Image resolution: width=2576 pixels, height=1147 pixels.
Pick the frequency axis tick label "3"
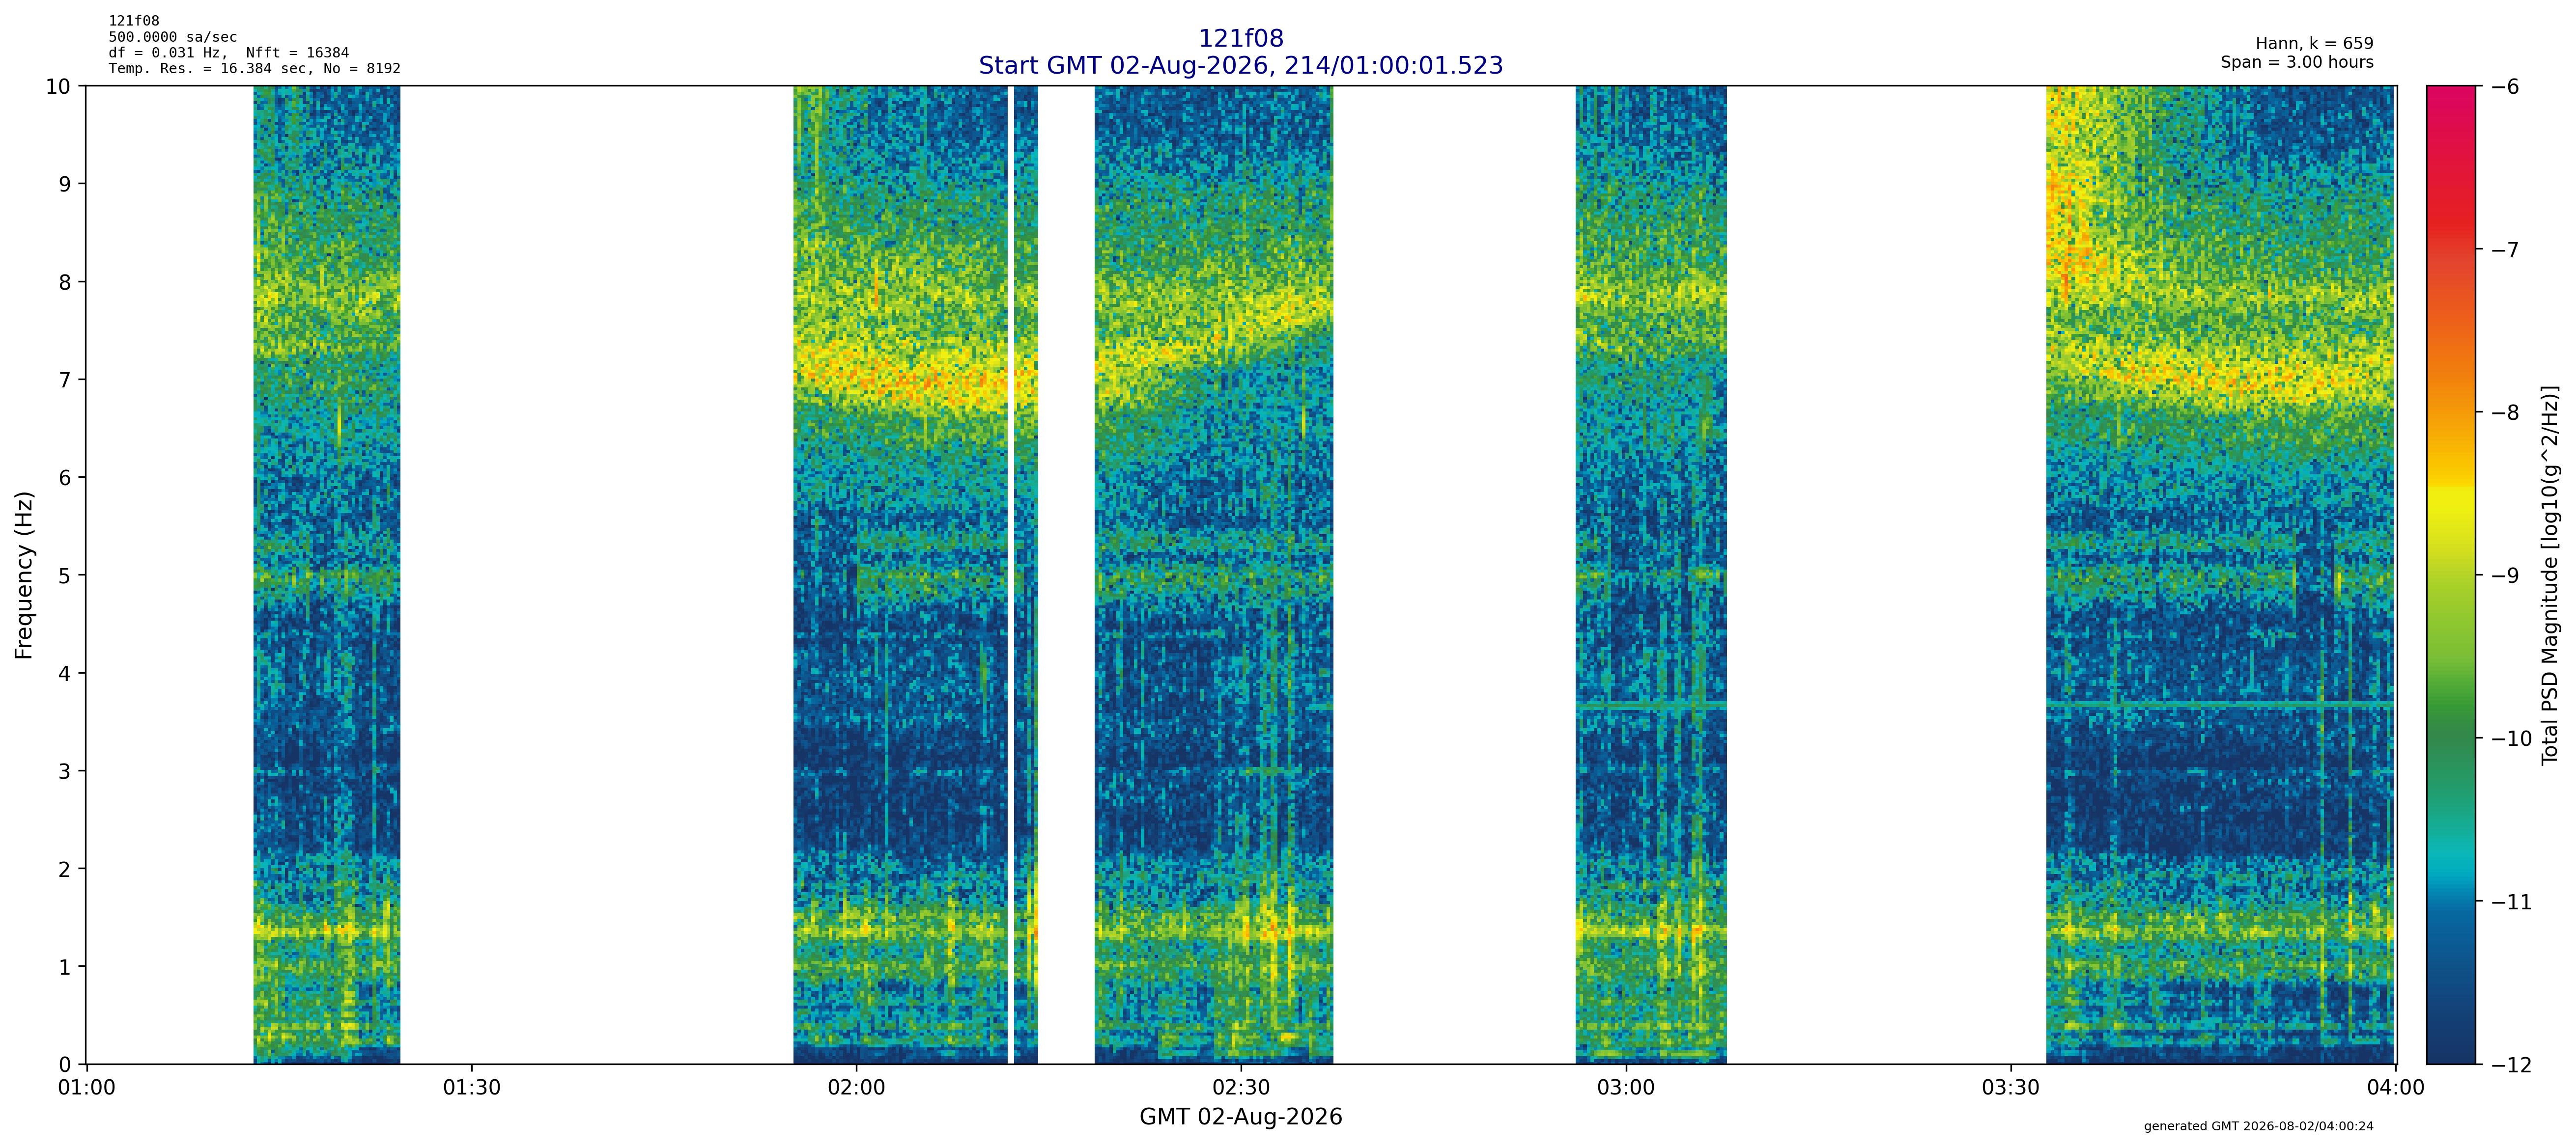click(65, 772)
